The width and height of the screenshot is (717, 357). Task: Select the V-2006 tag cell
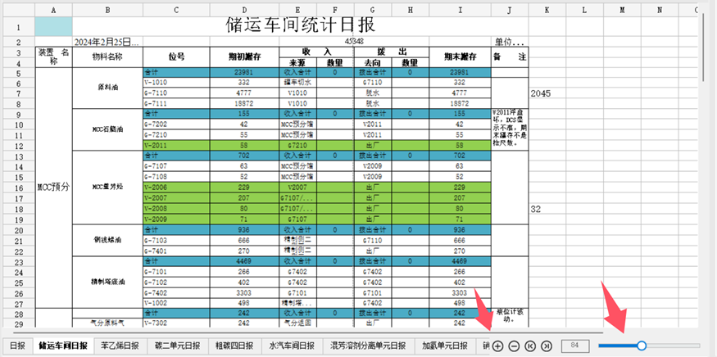(x=176, y=188)
